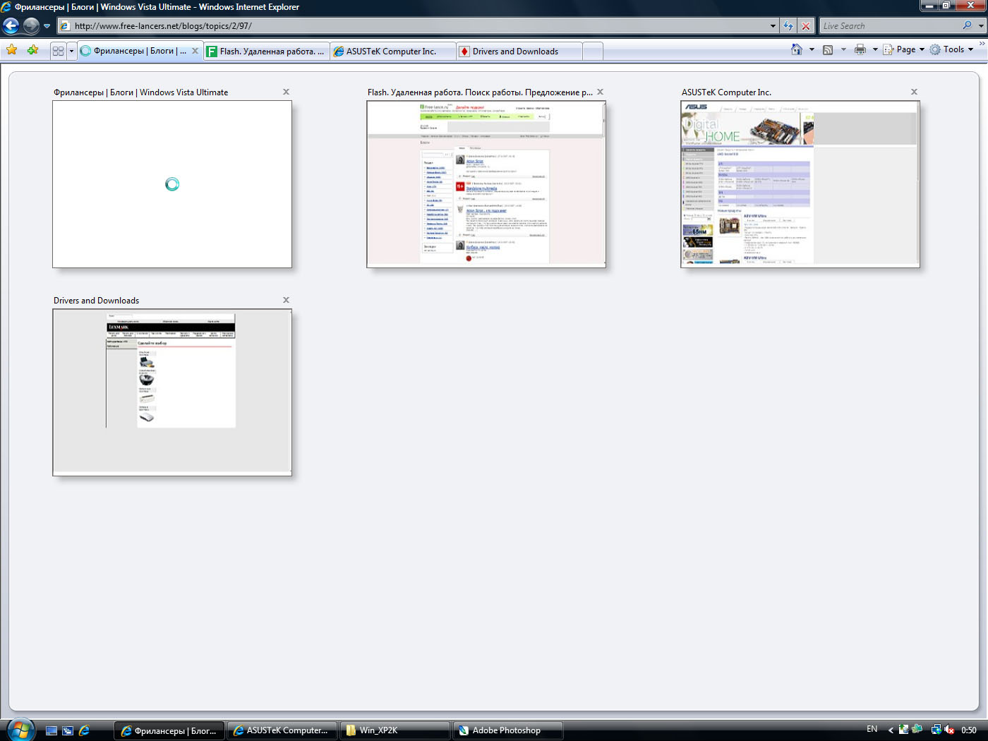Open a new blank tab
Screen dimensions: 988x741
[593, 52]
